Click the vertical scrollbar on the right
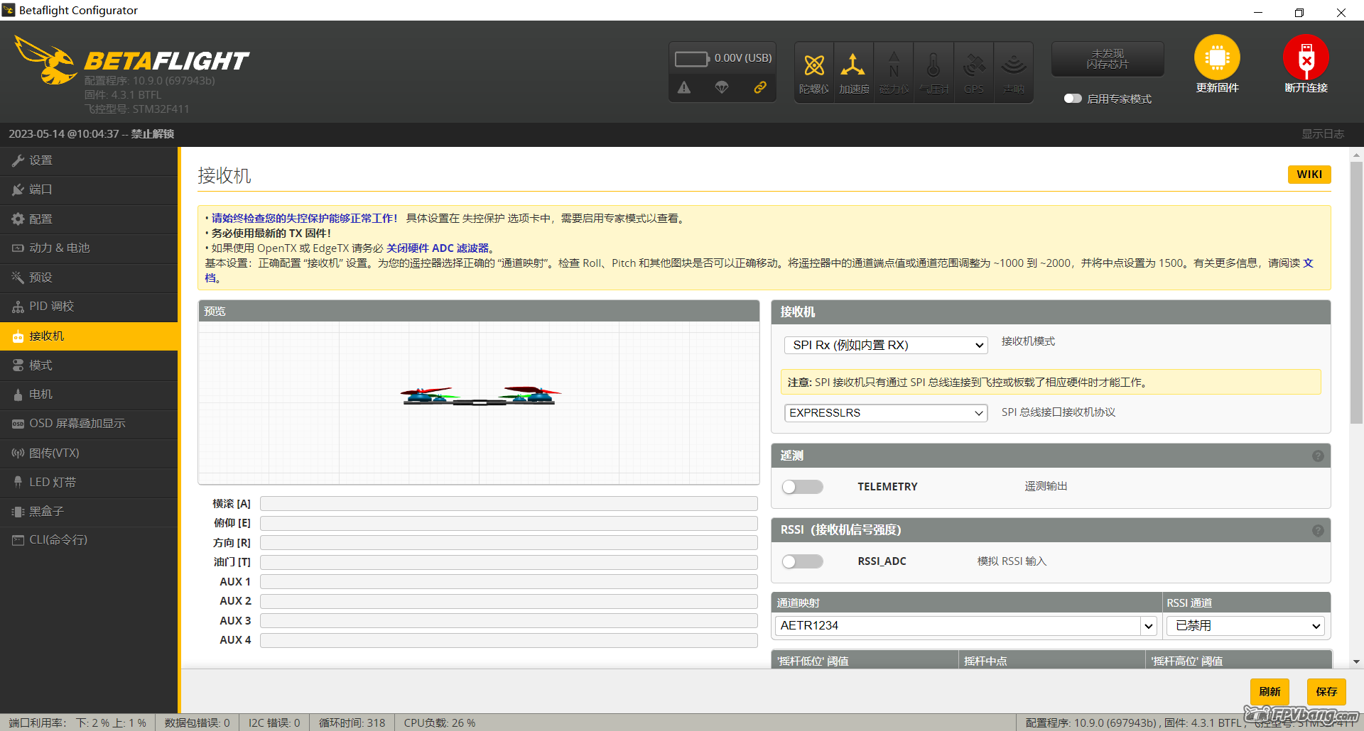The image size is (1364, 731). pyautogui.click(x=1356, y=293)
